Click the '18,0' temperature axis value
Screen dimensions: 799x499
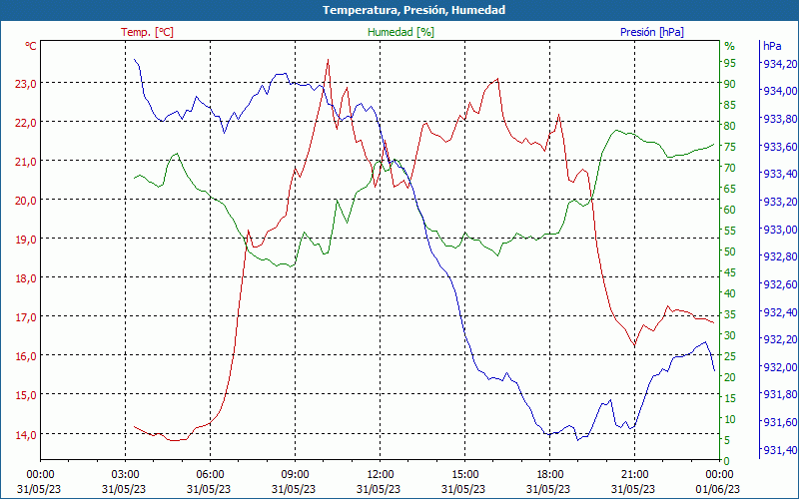(26, 278)
